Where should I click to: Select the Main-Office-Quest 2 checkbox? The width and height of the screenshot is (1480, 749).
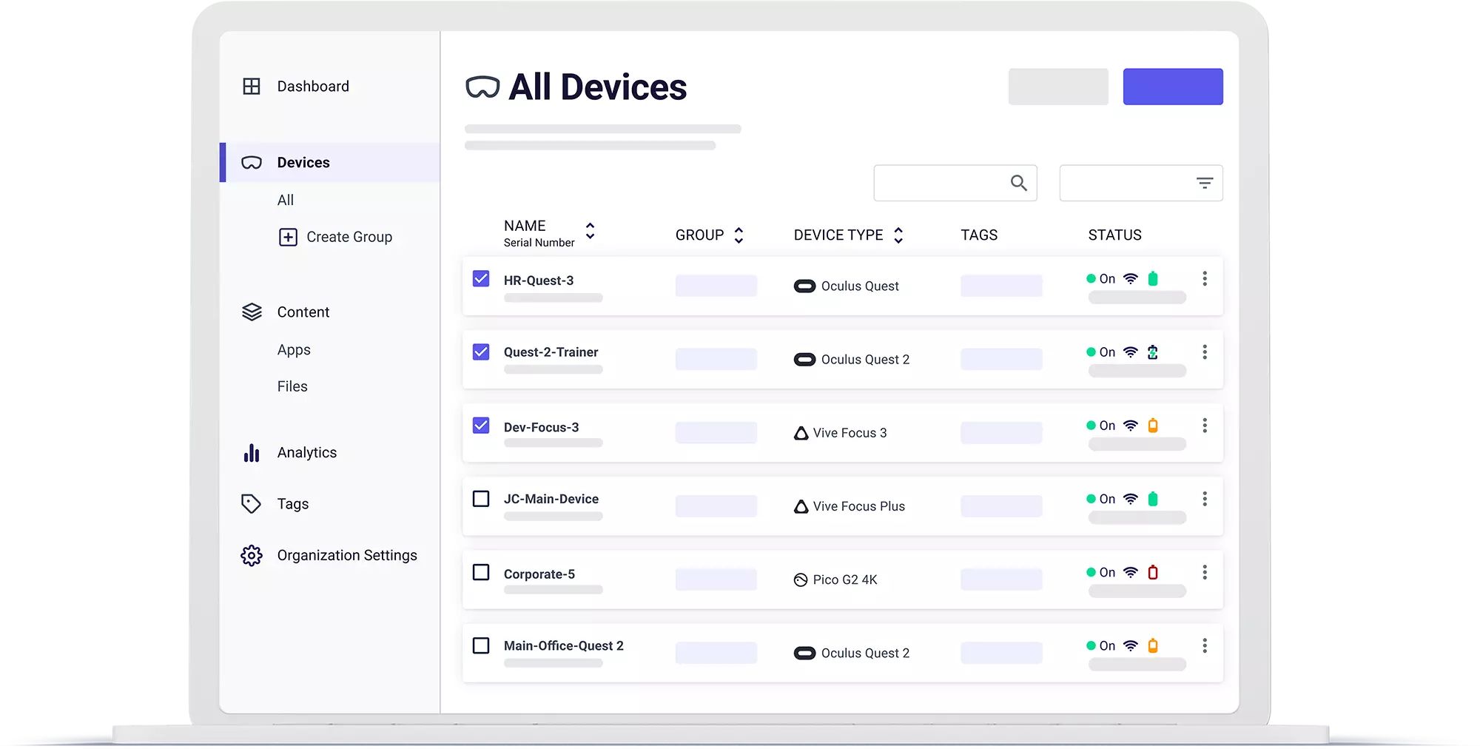coord(481,645)
